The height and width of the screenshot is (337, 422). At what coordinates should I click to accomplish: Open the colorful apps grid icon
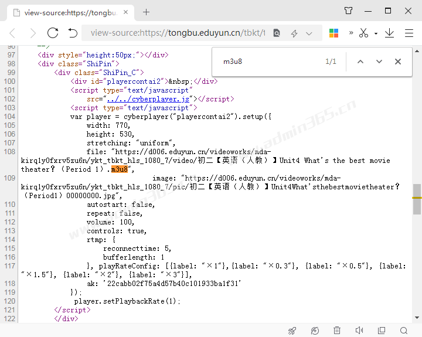point(333,33)
